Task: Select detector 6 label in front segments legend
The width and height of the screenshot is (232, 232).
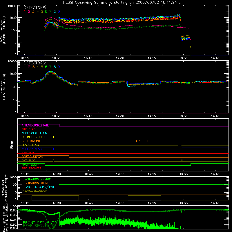Action: click(46, 12)
